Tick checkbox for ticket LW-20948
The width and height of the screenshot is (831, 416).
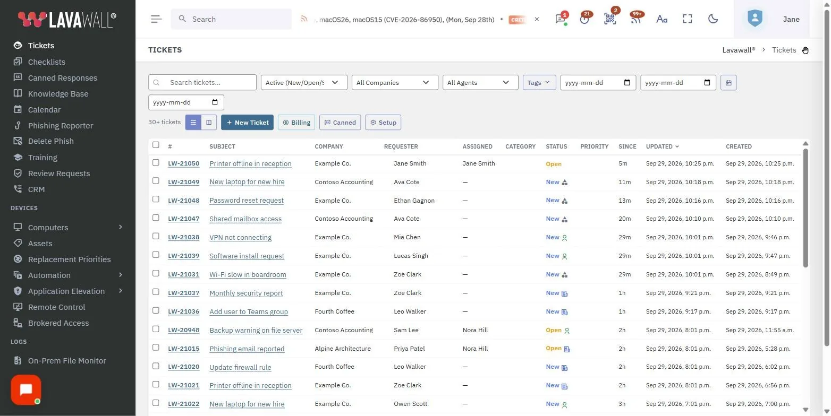pyautogui.click(x=156, y=329)
